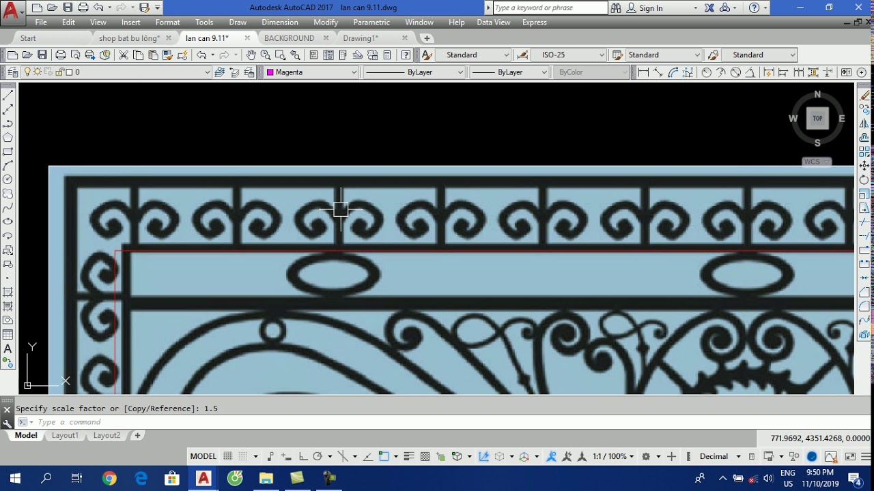Open the Magenta color control dropdown

pos(311,72)
